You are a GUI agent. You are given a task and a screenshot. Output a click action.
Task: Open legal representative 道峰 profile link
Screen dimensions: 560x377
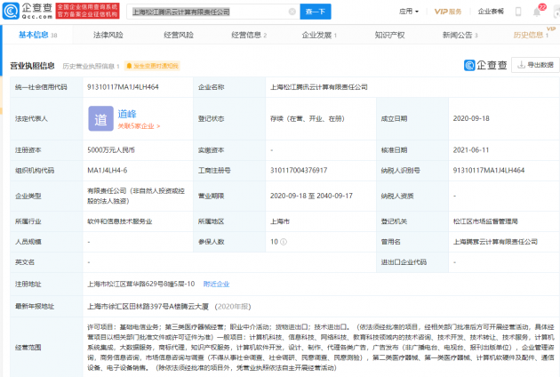tap(127, 114)
